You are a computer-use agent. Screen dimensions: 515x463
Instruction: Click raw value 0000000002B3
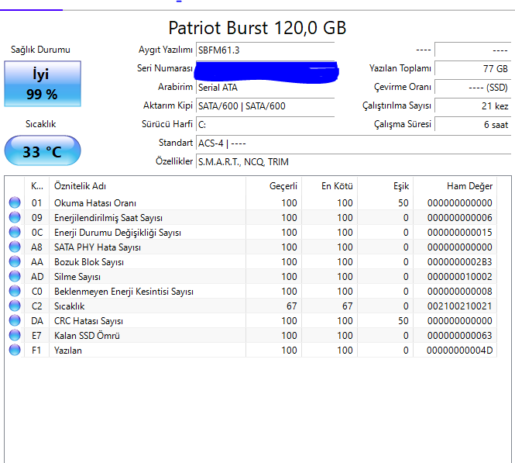tap(459, 262)
